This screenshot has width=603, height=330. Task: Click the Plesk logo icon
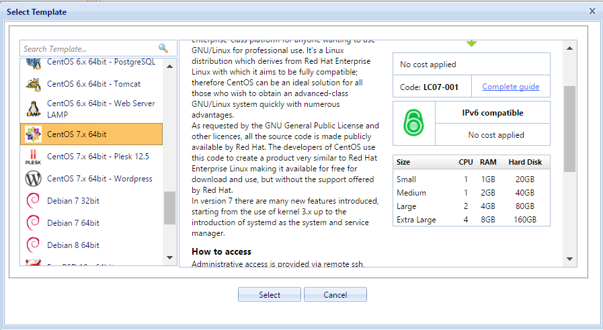pyautogui.click(x=34, y=157)
